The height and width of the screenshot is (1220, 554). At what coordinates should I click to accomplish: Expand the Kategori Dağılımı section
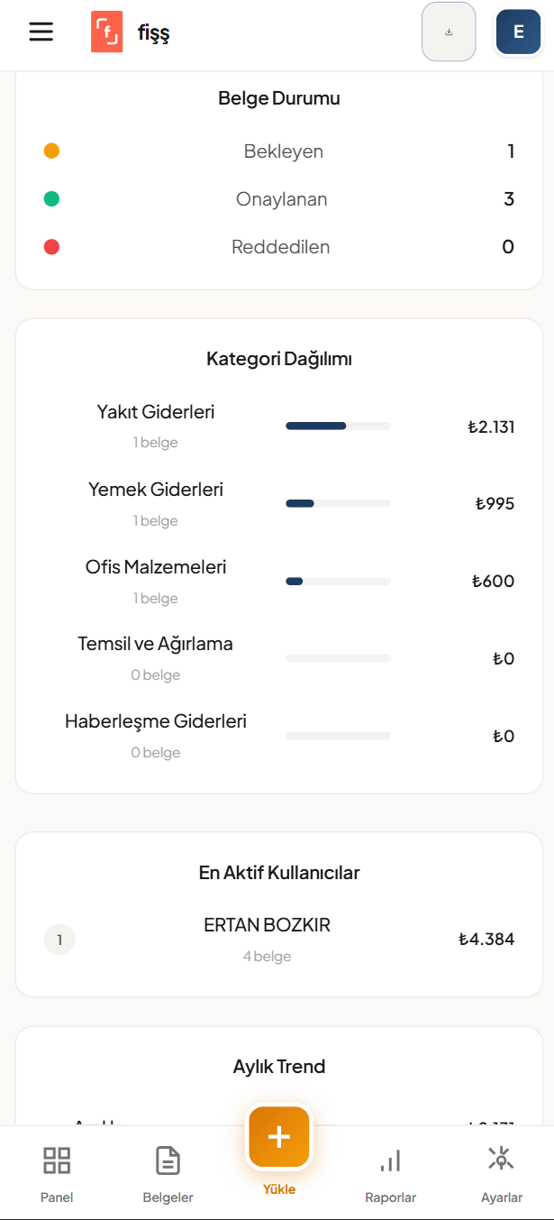tap(278, 358)
